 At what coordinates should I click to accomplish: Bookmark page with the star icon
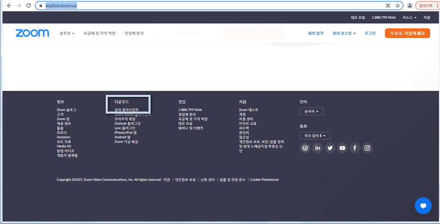397,5
